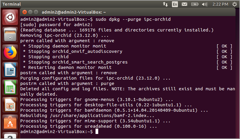Close the terminal window
The image size is (240, 139).
[24, 12]
